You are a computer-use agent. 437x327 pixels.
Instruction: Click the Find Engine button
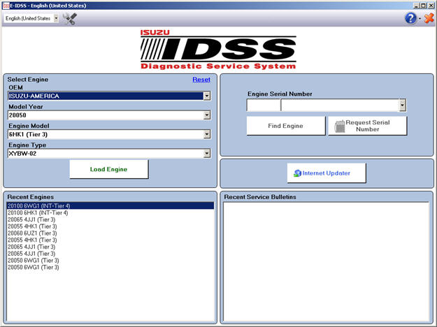click(x=285, y=126)
